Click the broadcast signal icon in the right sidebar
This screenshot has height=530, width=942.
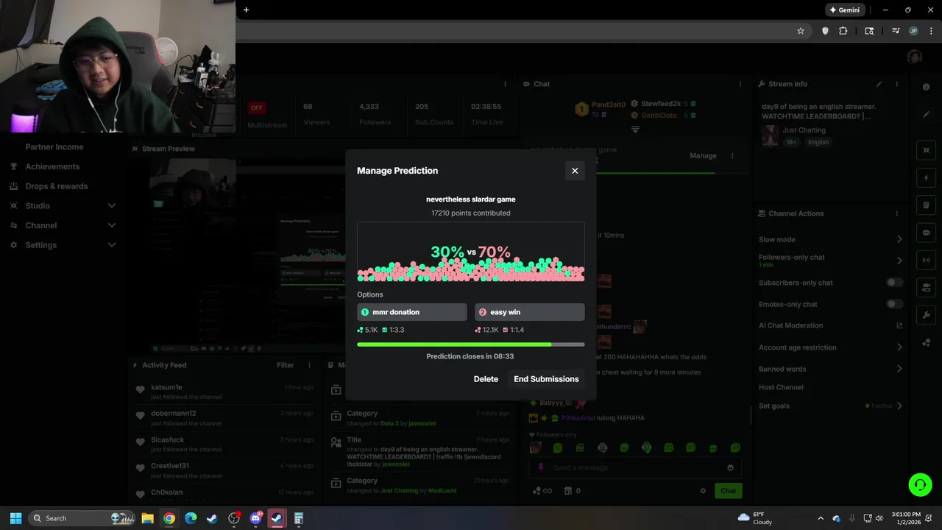coord(926,260)
